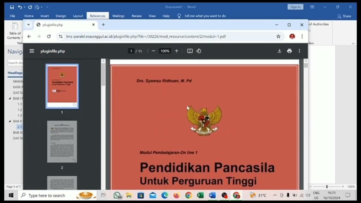Switch to the Home ribbon tab

29,16
